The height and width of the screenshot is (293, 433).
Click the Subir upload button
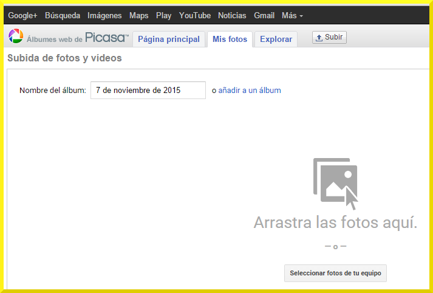(x=329, y=38)
